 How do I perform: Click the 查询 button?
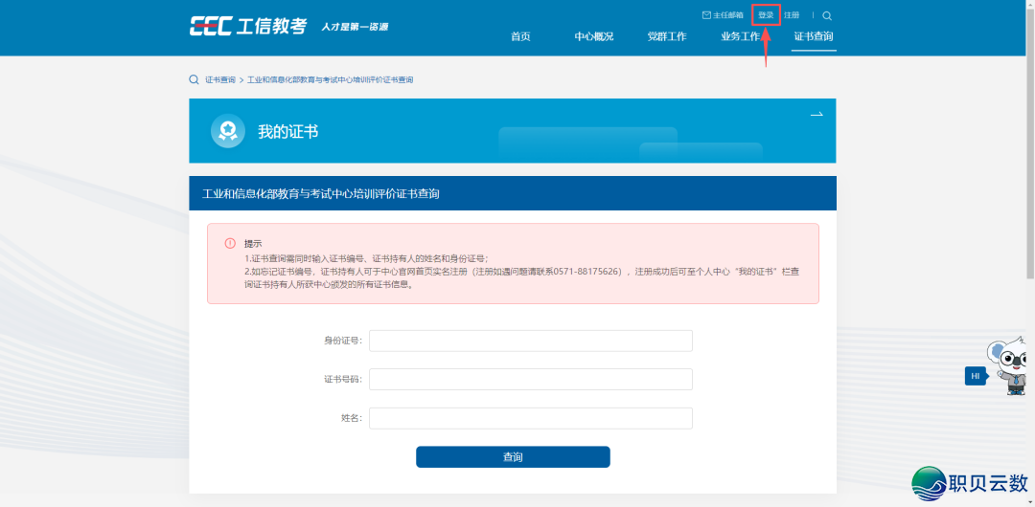pos(513,457)
